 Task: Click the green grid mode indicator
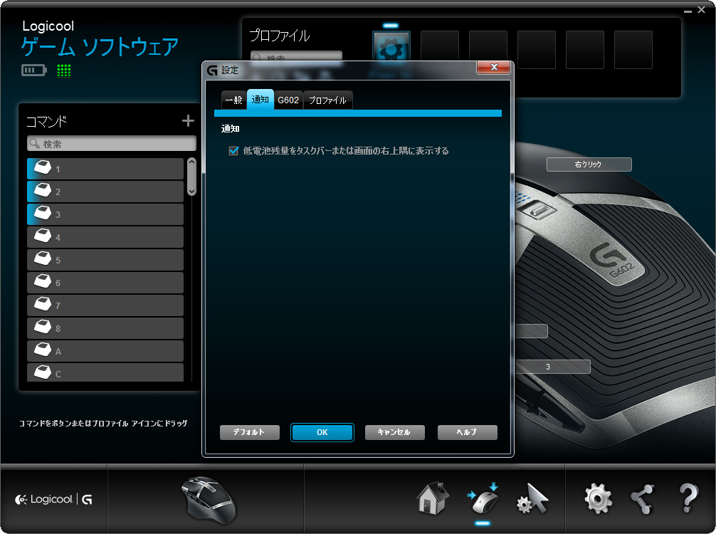[x=64, y=70]
